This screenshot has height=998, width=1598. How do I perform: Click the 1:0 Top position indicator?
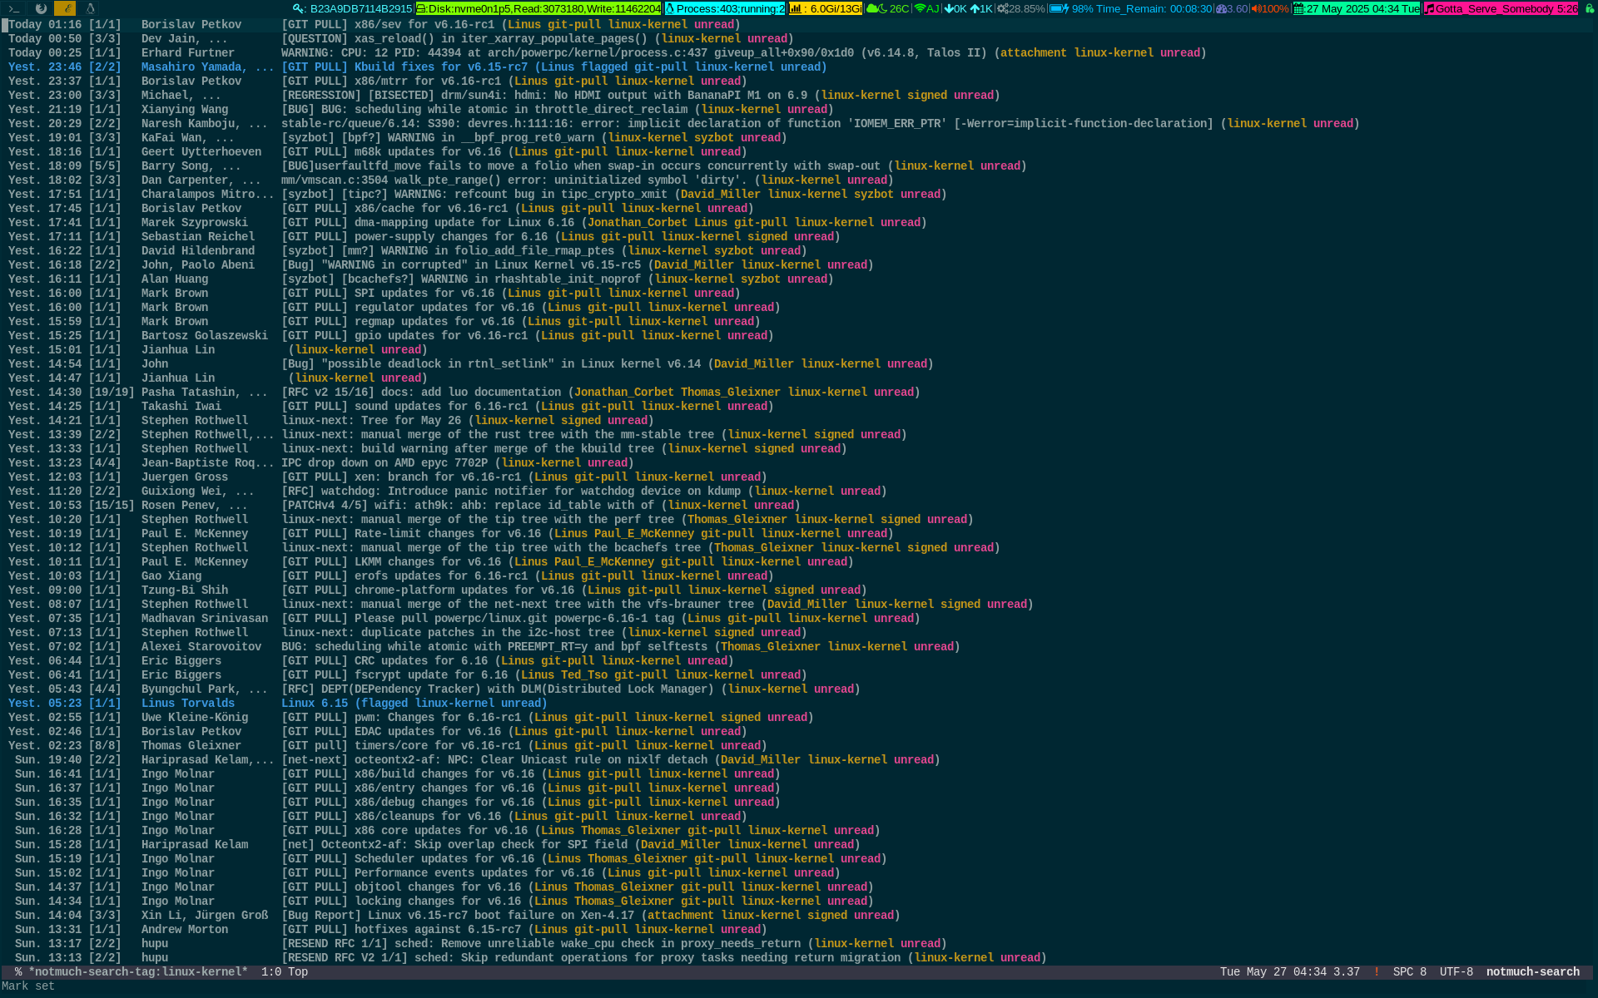(285, 971)
